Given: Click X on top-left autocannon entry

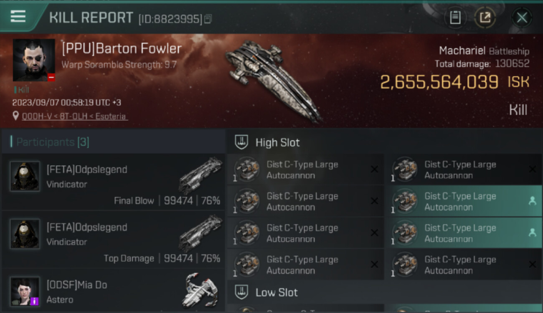Looking at the screenshot, I should [x=374, y=169].
